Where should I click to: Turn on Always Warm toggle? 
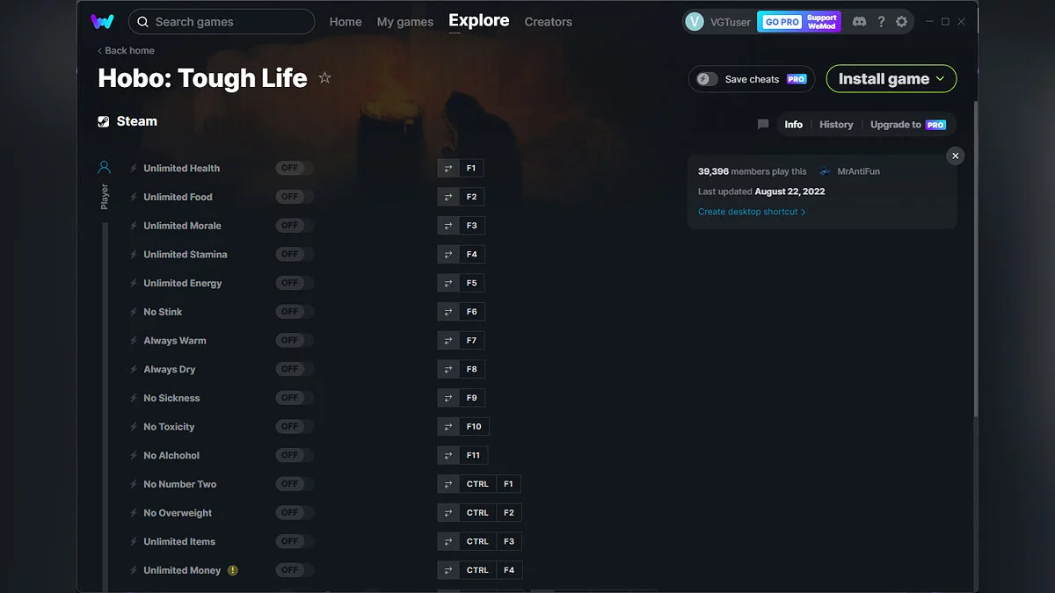point(294,340)
